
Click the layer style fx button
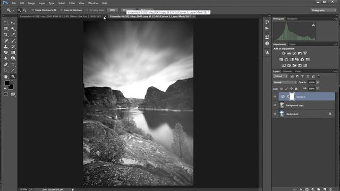301,189
